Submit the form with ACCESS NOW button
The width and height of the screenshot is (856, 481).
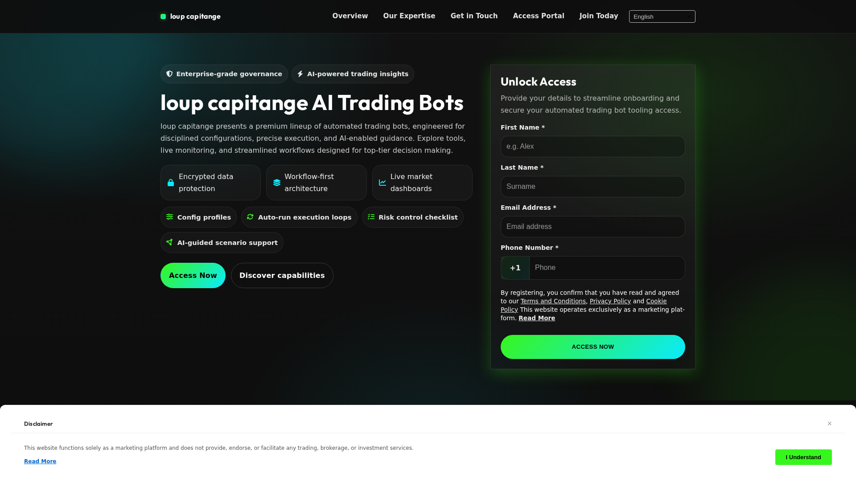click(x=593, y=347)
